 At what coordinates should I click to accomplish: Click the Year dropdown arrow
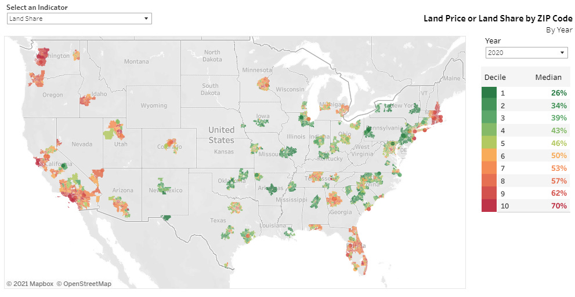[562, 53]
